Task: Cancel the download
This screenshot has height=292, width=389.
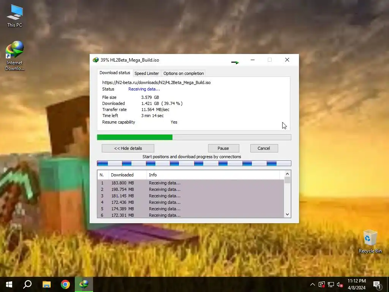Action: [264, 148]
